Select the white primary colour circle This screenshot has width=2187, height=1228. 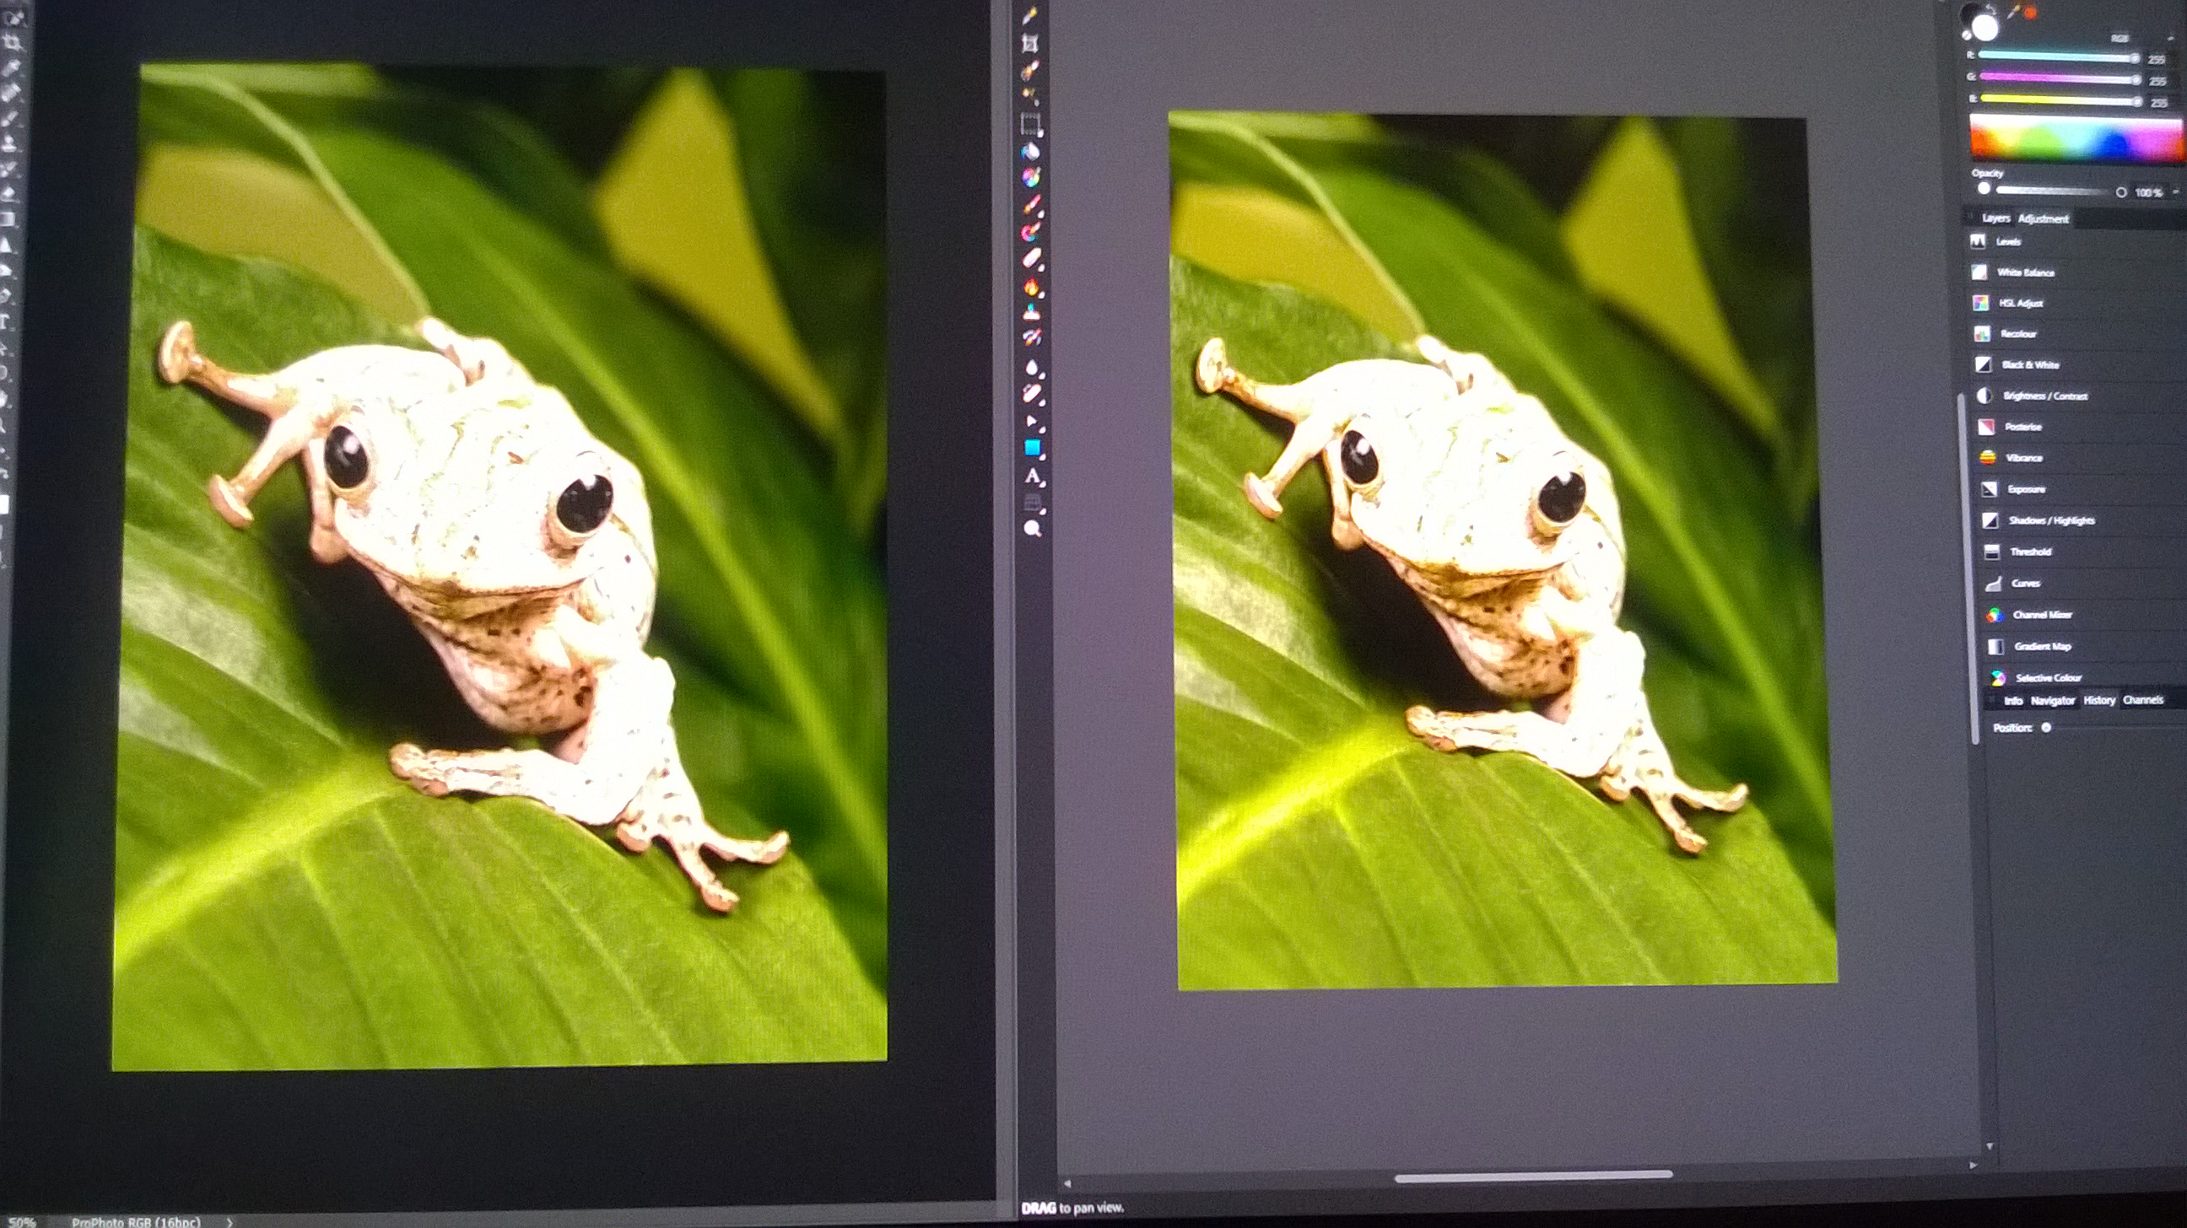[x=1985, y=29]
